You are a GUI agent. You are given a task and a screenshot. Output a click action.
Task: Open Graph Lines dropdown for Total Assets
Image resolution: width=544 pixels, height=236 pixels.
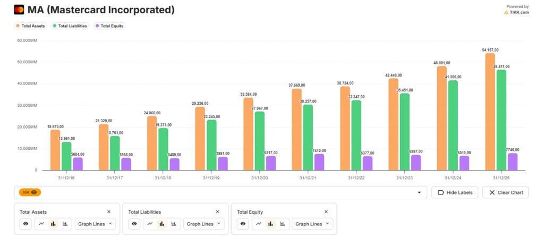[x=95, y=224]
